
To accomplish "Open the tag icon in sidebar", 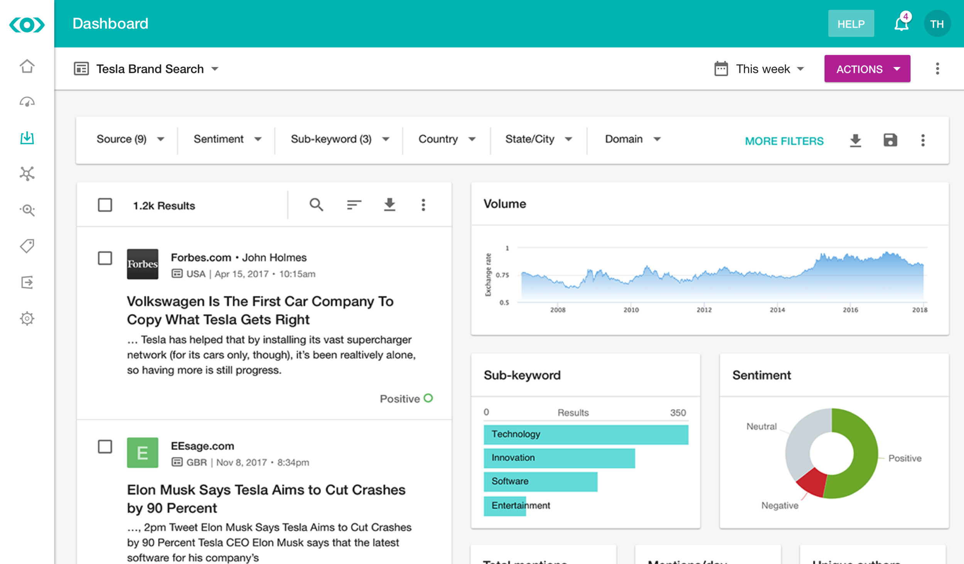I will pos(27,246).
